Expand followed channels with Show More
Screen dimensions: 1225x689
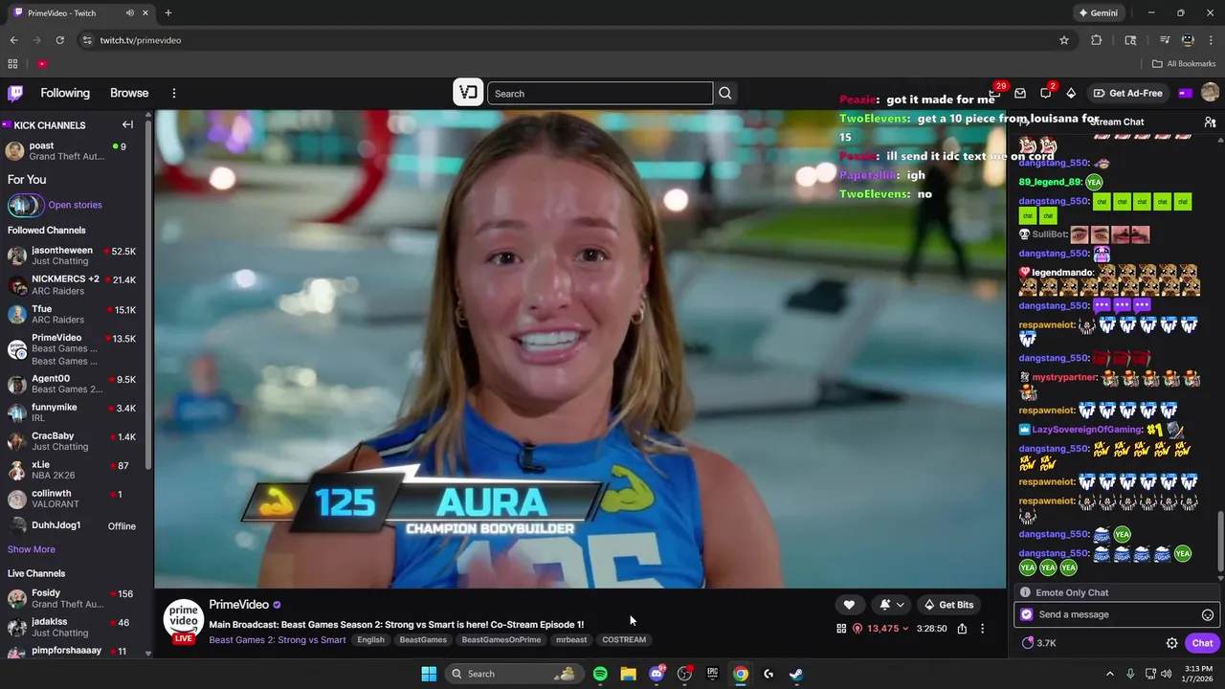tap(32, 549)
